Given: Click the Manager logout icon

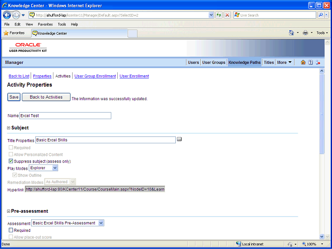Looking at the screenshot, I should tap(317, 62).
